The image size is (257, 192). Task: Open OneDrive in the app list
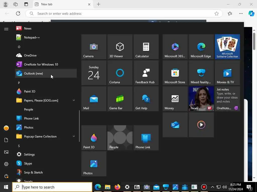click(x=46, y=55)
